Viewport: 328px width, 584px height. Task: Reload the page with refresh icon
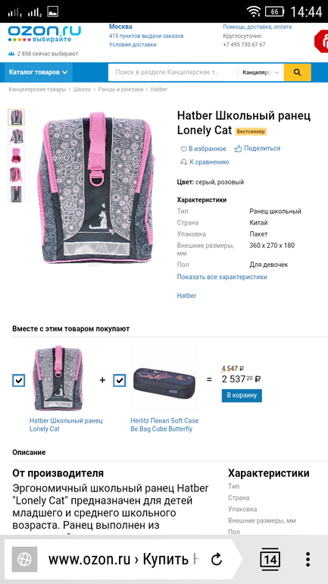216,559
